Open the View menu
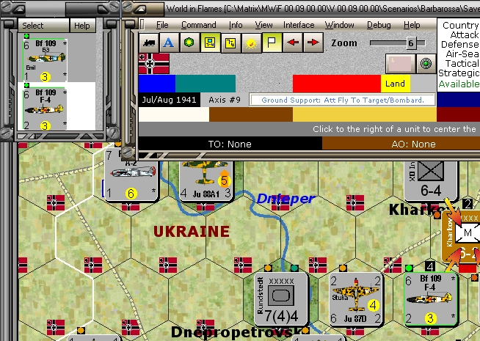Screen dimensions: 480x341 point(263,25)
